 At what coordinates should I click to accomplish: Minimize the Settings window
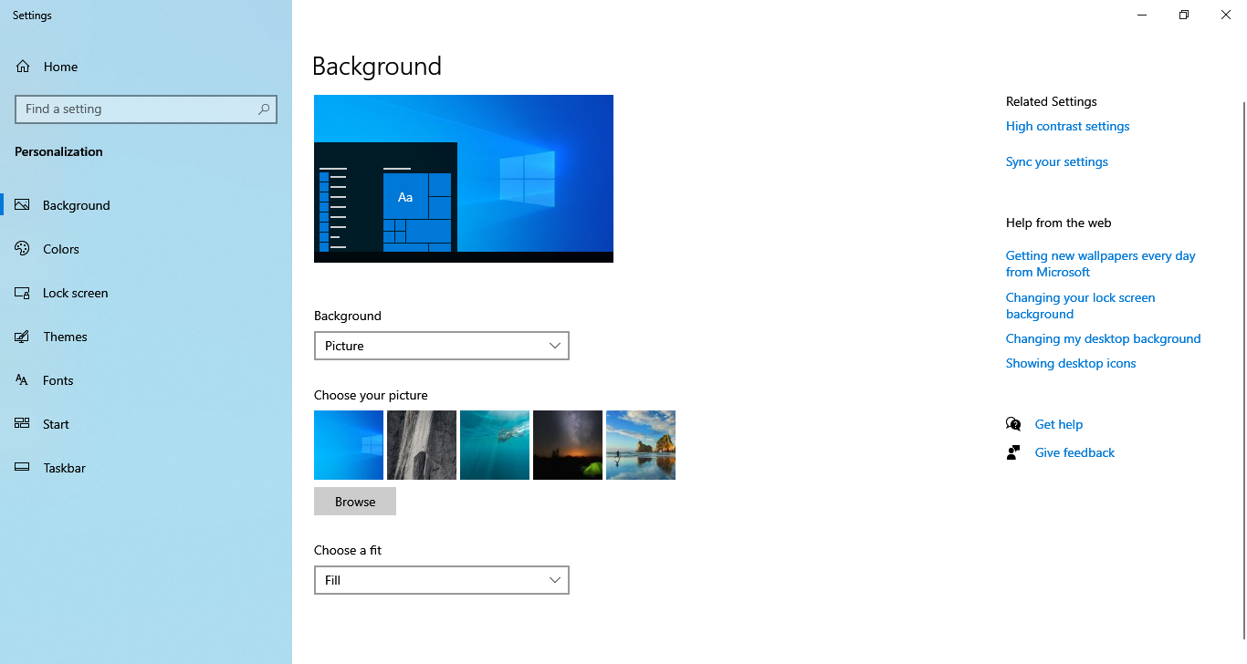click(x=1142, y=15)
